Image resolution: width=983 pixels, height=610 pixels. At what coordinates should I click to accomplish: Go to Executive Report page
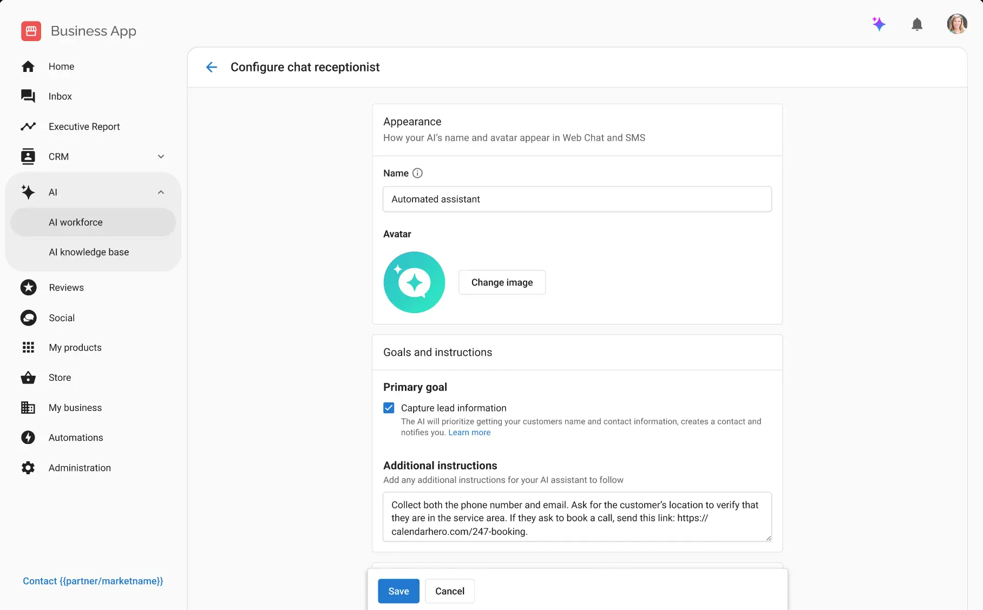[84, 127]
